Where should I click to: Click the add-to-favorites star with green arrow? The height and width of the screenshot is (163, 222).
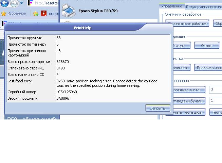click(x=36, y=14)
